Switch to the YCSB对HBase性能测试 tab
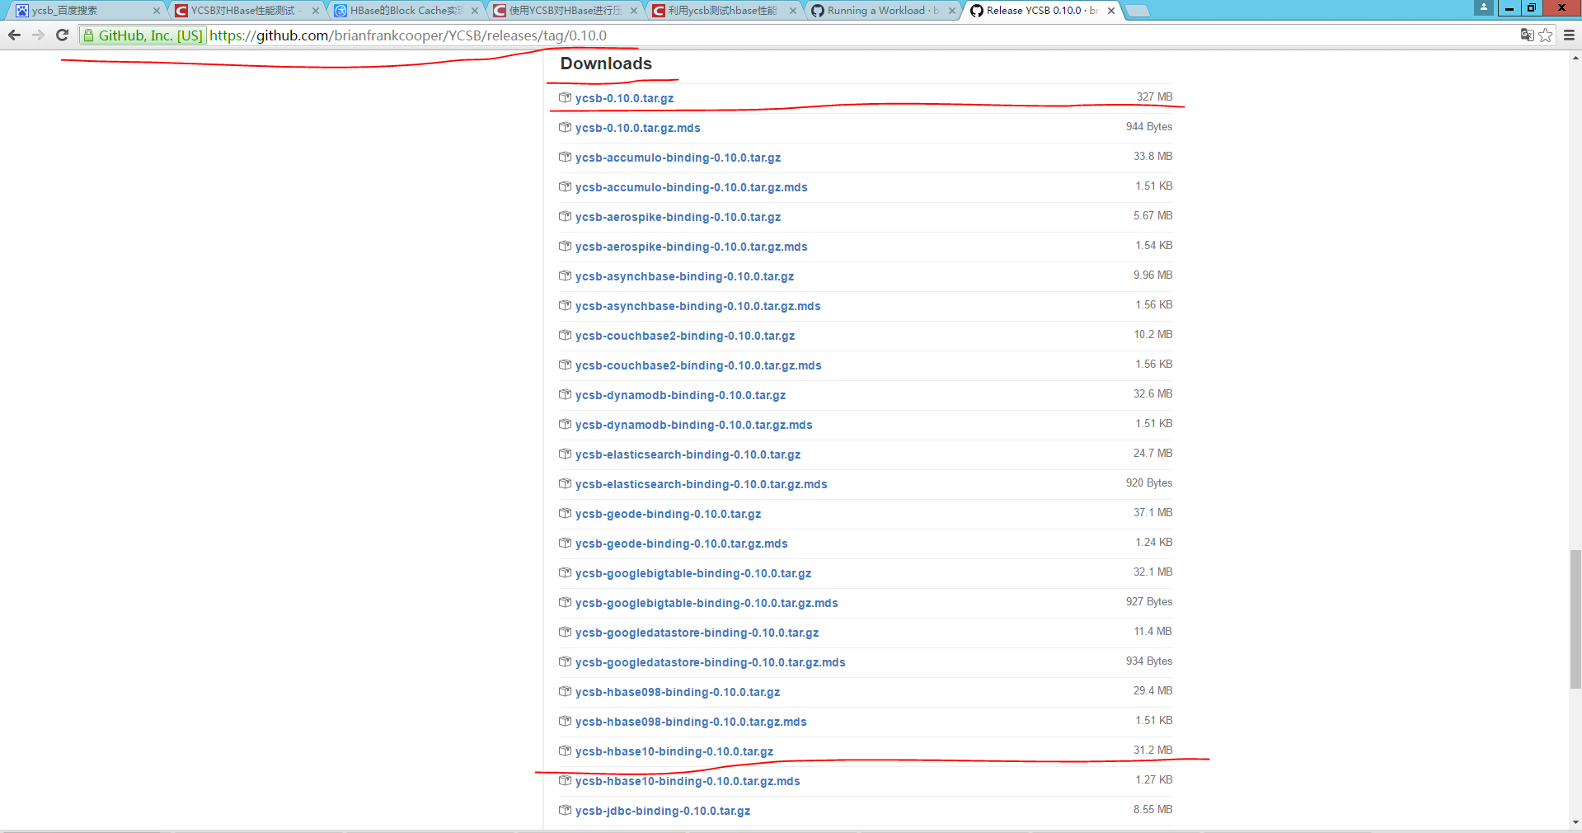1582x833 pixels. tap(244, 11)
